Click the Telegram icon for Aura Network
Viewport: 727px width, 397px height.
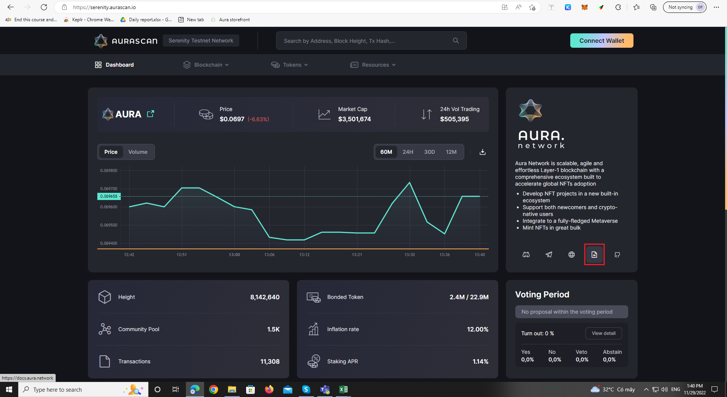click(549, 255)
